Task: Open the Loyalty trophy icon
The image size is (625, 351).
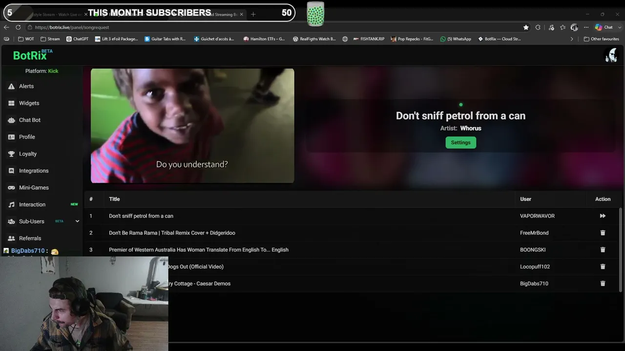Action: tap(11, 154)
